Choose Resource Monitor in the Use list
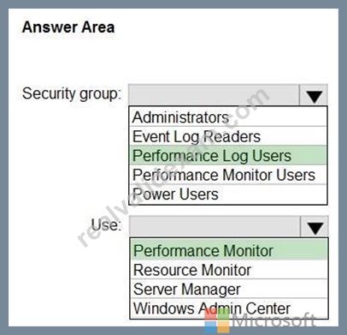Screen dimensions: 347x335 [x=229, y=270]
